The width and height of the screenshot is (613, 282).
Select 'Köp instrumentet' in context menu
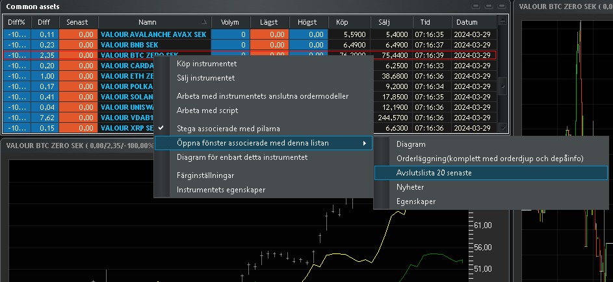[x=207, y=63]
